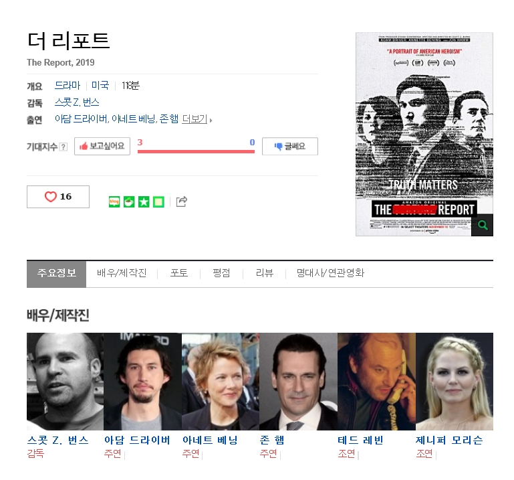Click the green star bookmark icon
This screenshot has height=480, width=514.
(144, 202)
